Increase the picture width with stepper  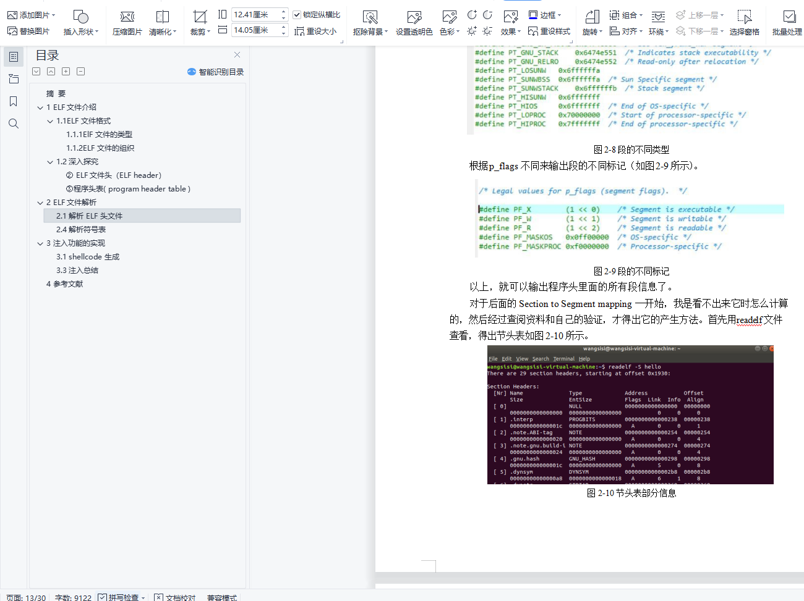[284, 27]
